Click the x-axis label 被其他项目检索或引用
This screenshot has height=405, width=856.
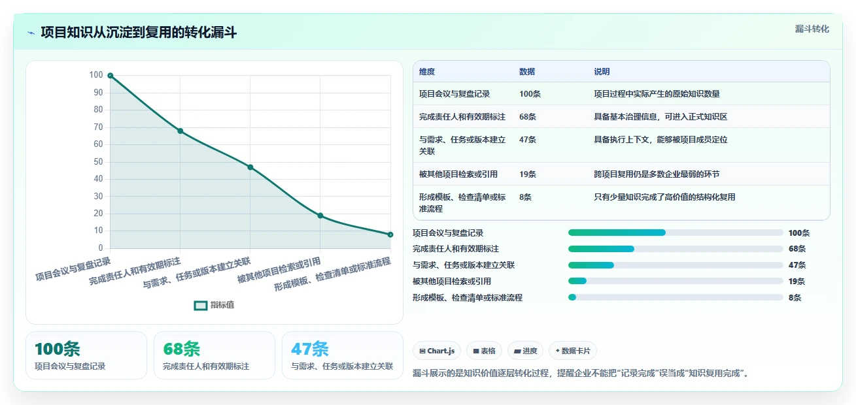279,270
